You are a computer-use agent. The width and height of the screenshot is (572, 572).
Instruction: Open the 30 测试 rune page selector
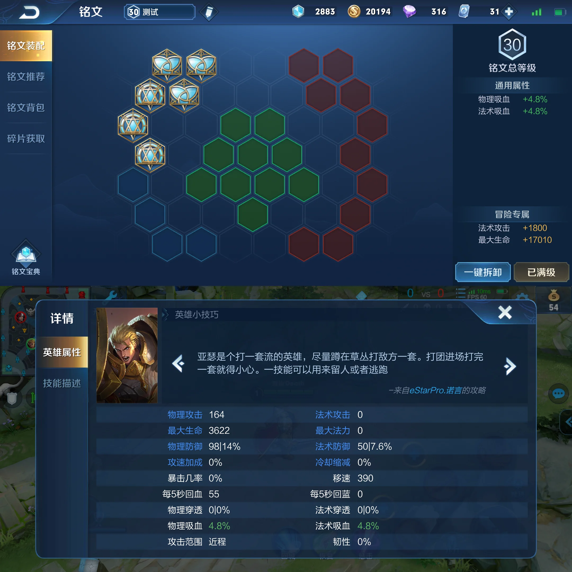tap(160, 12)
